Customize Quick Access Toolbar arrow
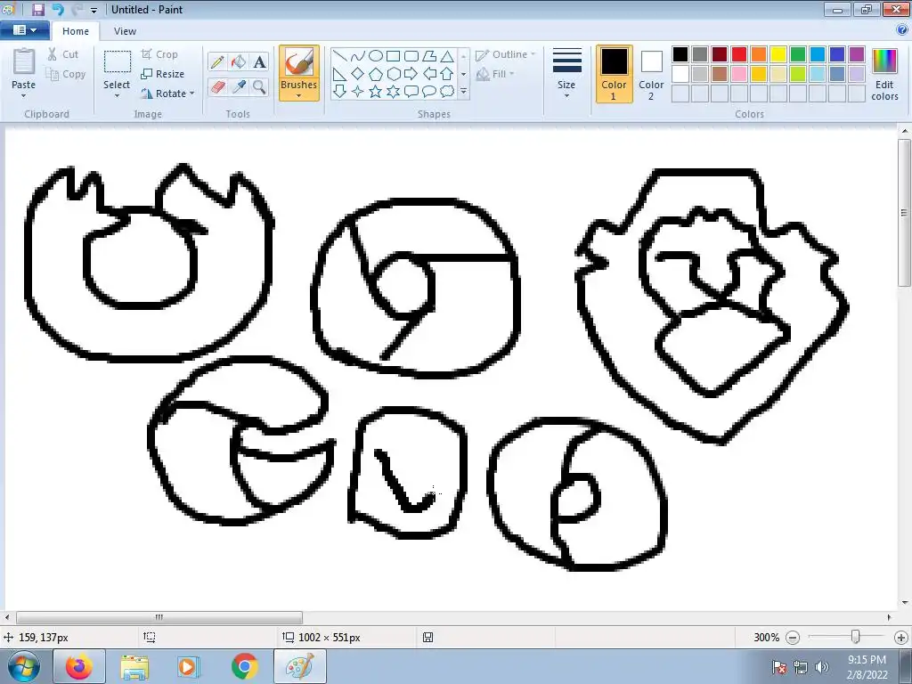Viewport: 912px width, 684px height. pyautogui.click(x=94, y=10)
